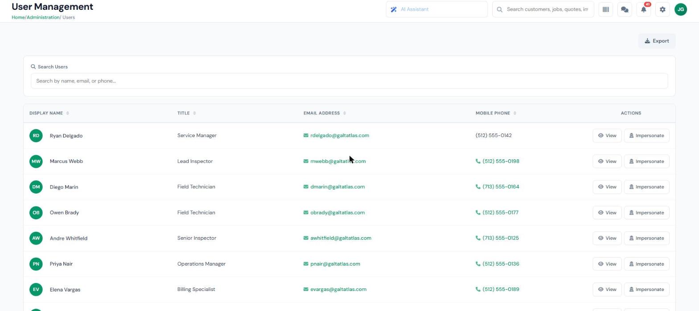Click the Service Manager title cell
699x311 pixels.
[x=197, y=135]
